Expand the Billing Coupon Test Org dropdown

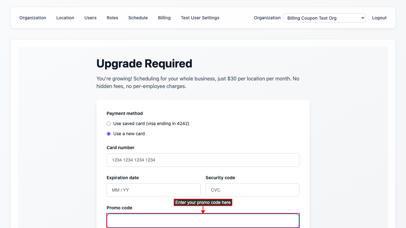pyautogui.click(x=324, y=18)
